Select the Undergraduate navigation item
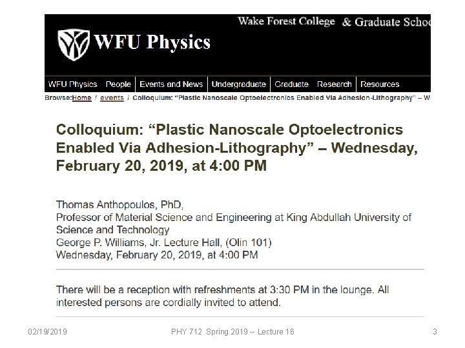Viewport: 465px width, 348px height. 238,84
